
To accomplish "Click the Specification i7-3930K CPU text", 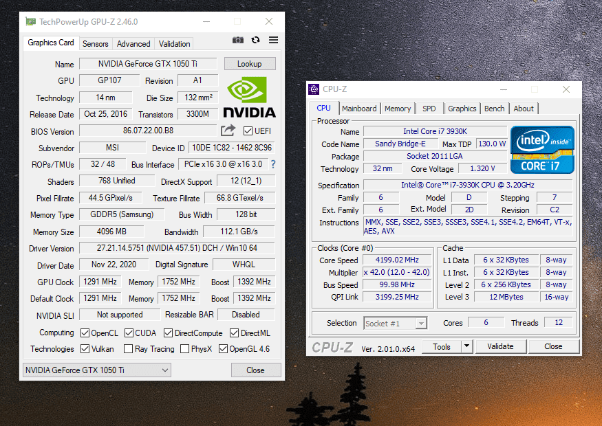I will coord(468,185).
